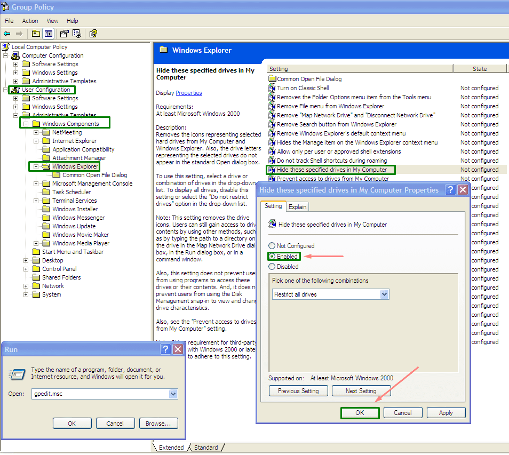Viewport: 509px width, 455px height.
Task: Click the Next Setting button
Action: [x=361, y=391]
